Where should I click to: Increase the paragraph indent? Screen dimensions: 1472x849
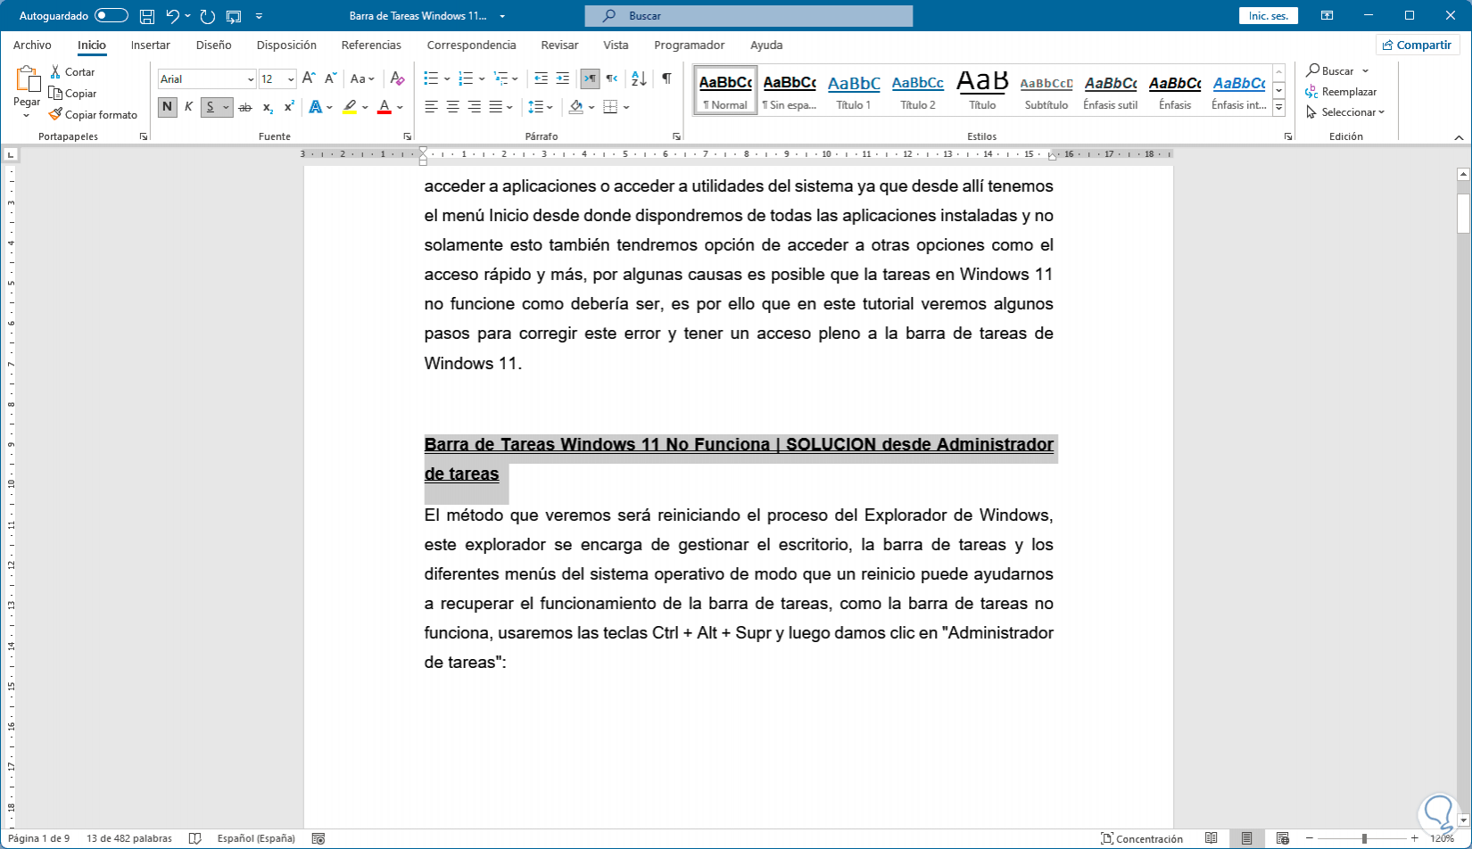pyautogui.click(x=562, y=78)
